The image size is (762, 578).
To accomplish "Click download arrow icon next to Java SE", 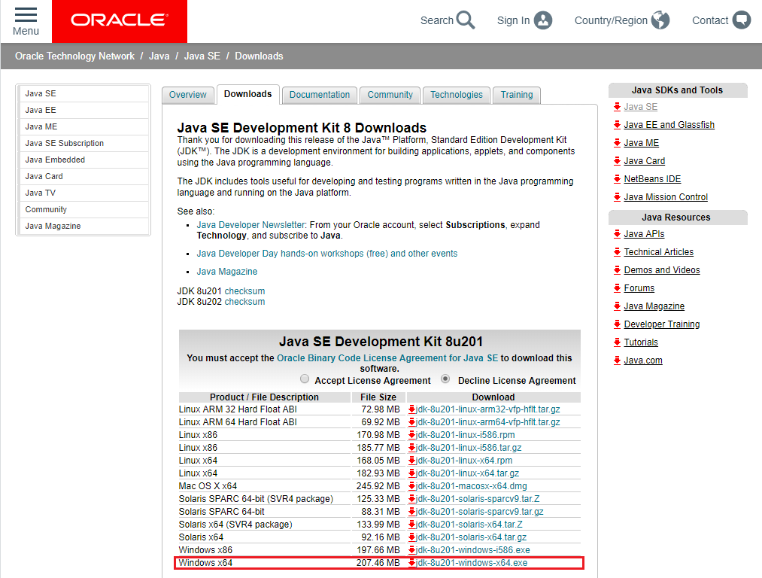I will pyautogui.click(x=617, y=107).
